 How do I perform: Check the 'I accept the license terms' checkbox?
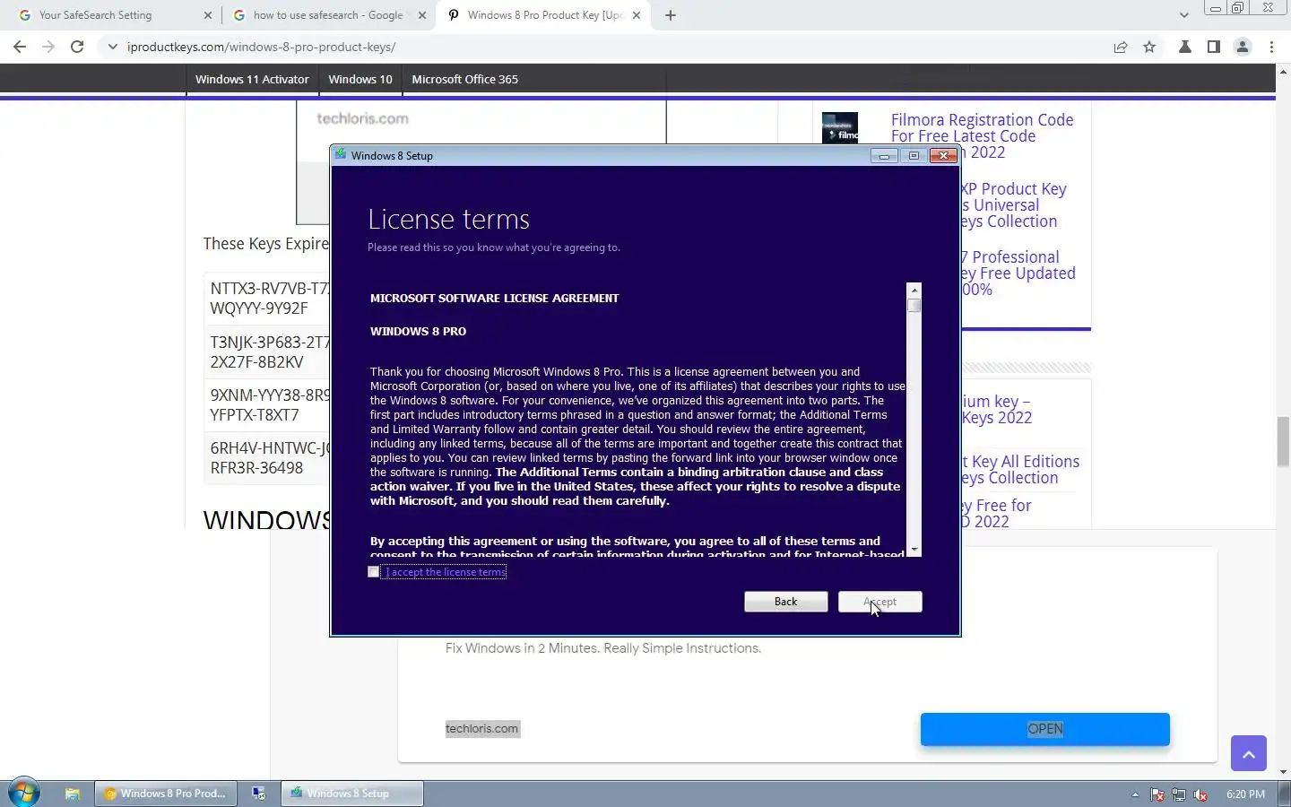click(374, 572)
